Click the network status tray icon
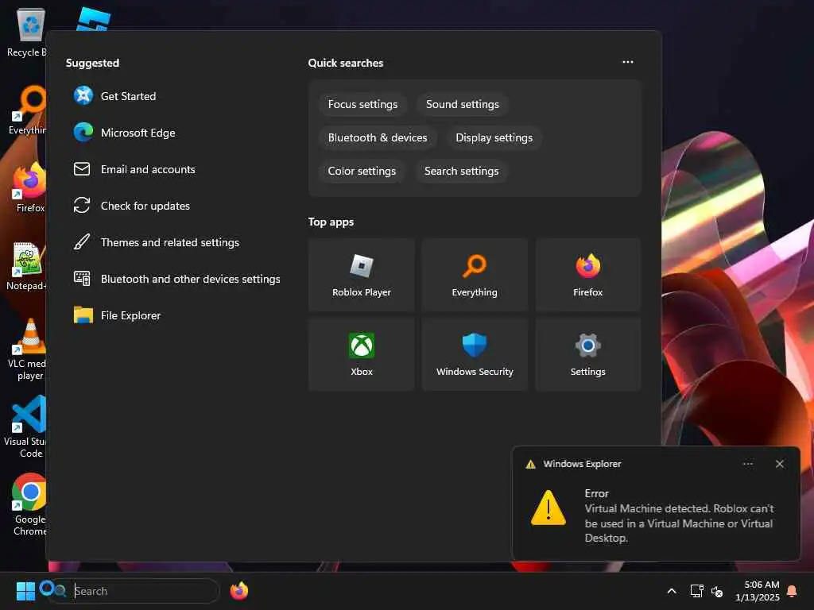The width and height of the screenshot is (814, 610). 696,591
